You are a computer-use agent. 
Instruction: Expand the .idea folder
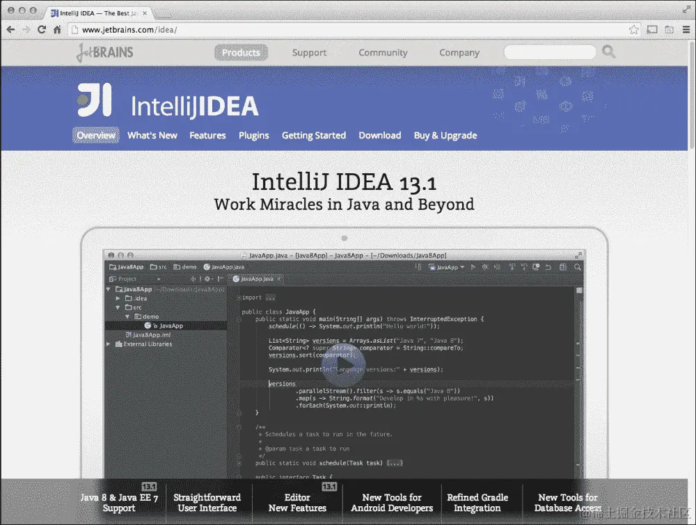(x=116, y=298)
